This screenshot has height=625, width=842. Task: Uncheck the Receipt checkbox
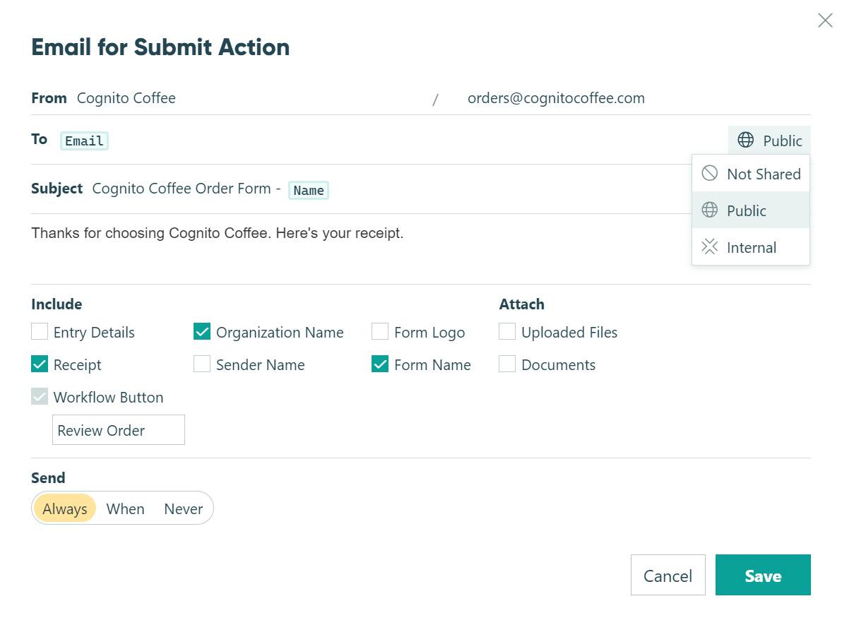[39, 364]
